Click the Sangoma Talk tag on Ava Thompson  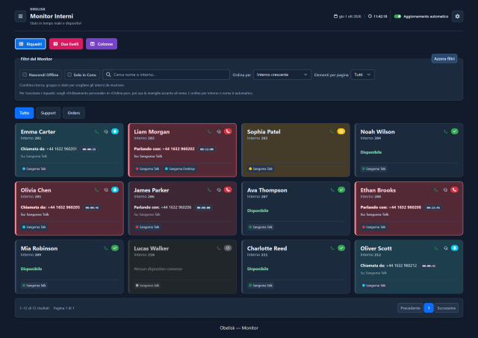click(x=261, y=227)
